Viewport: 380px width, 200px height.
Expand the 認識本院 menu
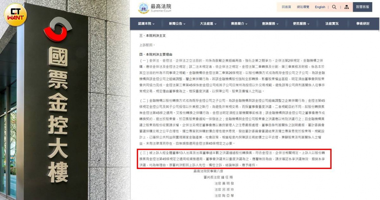(x=146, y=24)
